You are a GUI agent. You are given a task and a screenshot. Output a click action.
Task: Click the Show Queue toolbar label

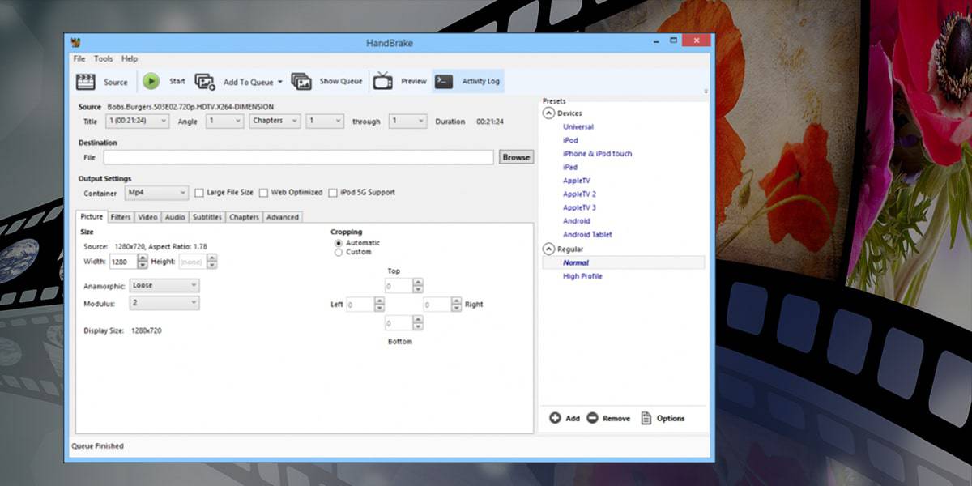(x=341, y=82)
